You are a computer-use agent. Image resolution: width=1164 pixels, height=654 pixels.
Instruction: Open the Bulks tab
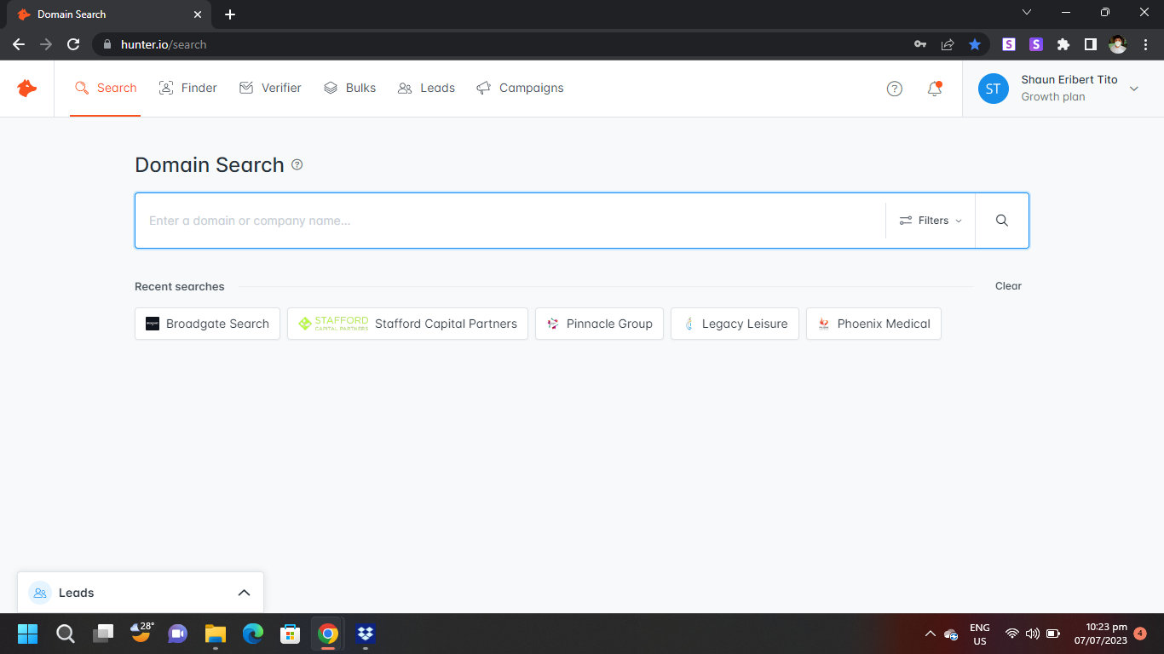349,88
